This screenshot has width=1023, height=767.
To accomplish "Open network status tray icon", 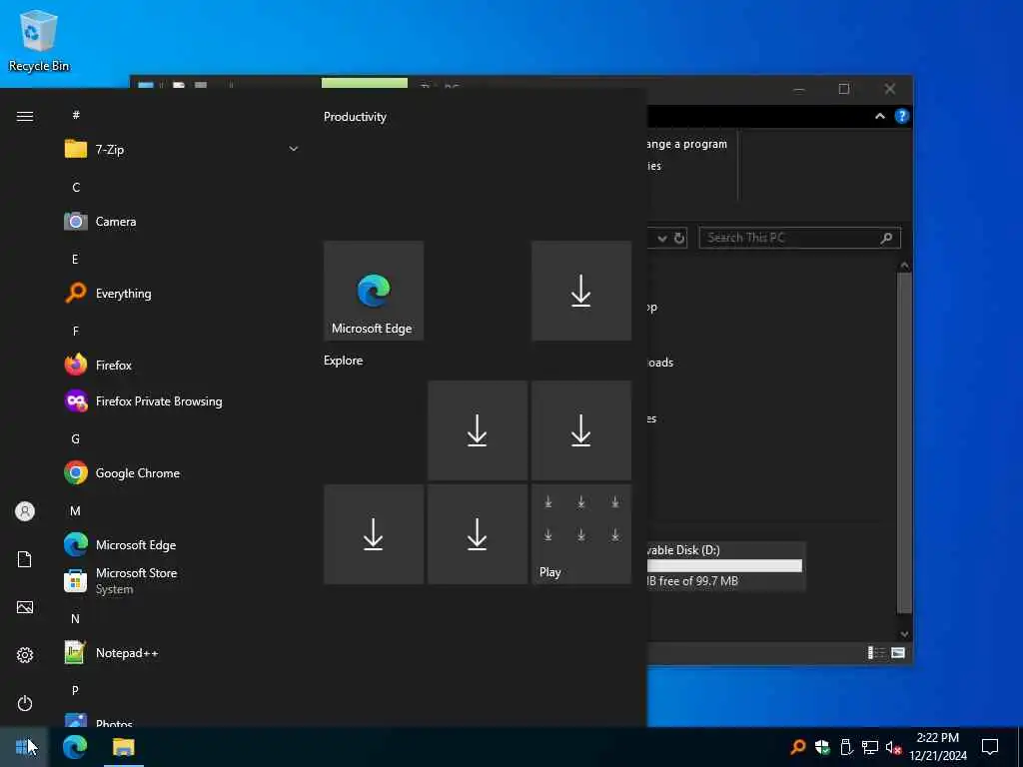I will (870, 747).
